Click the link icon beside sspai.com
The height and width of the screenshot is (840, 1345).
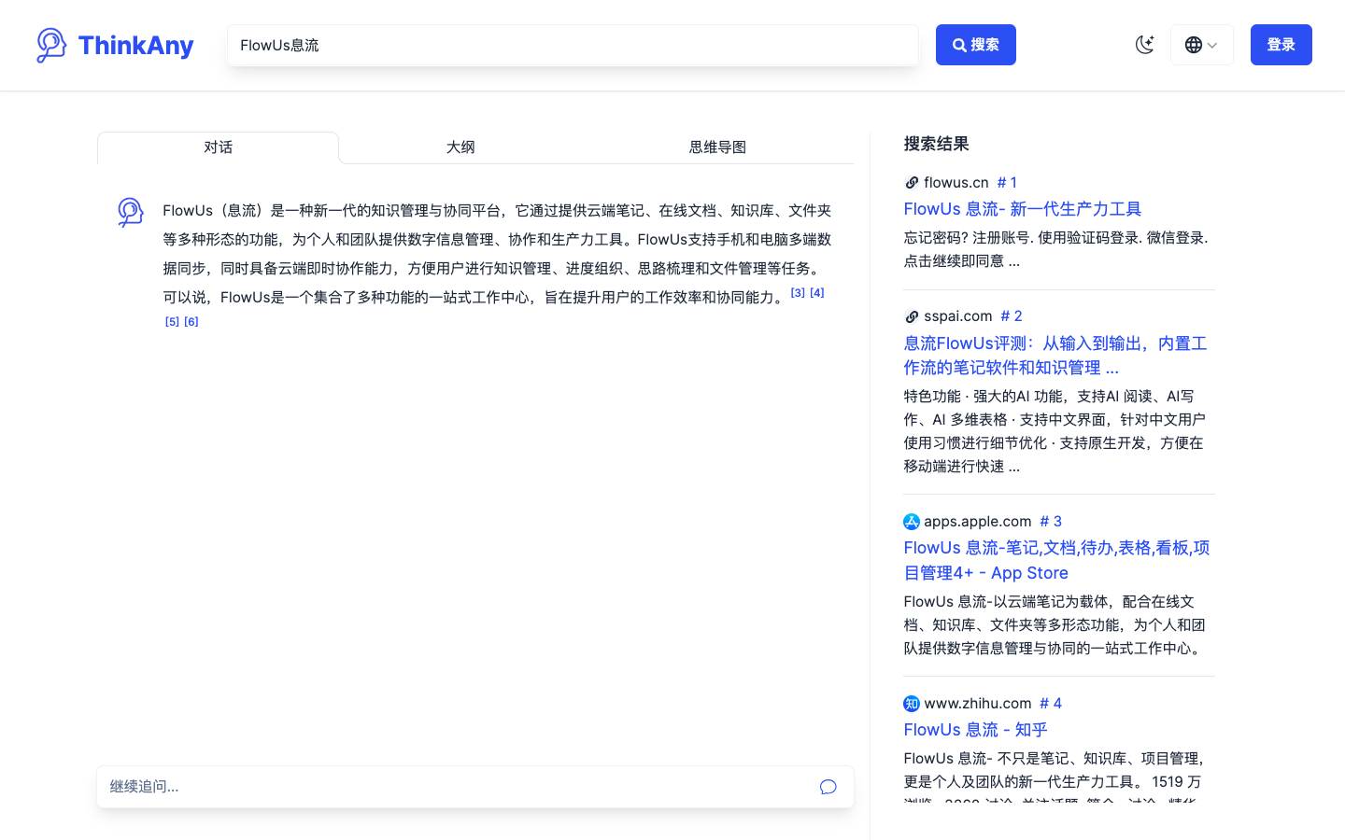911,315
